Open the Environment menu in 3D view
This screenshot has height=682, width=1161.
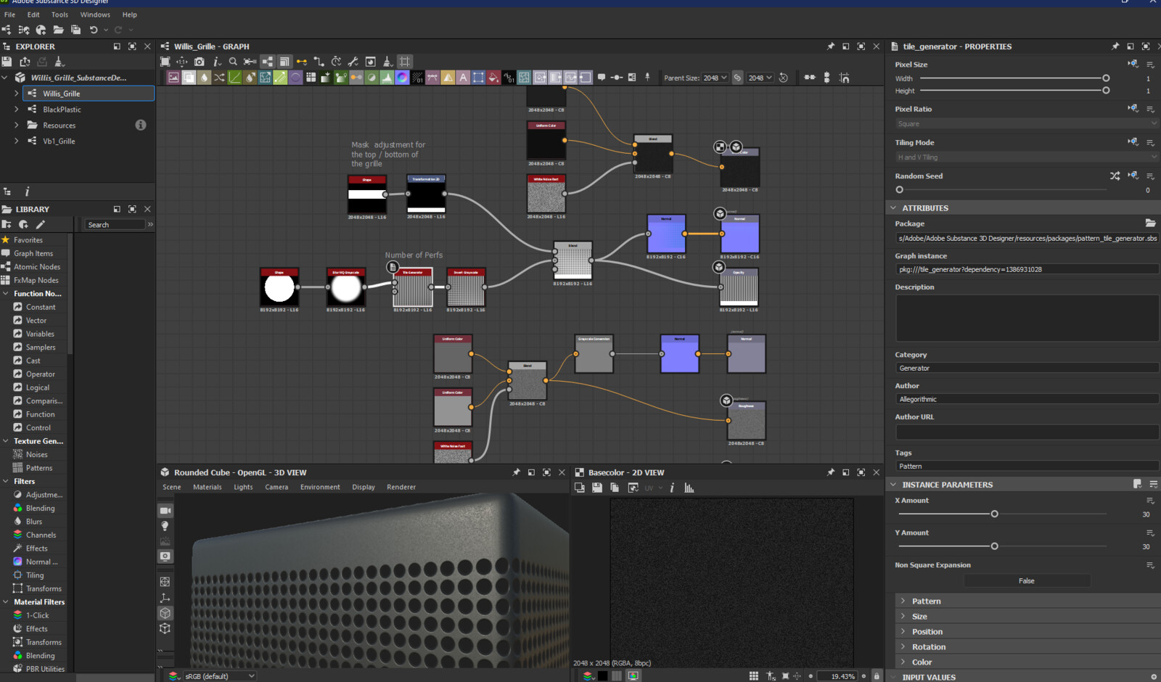point(320,488)
